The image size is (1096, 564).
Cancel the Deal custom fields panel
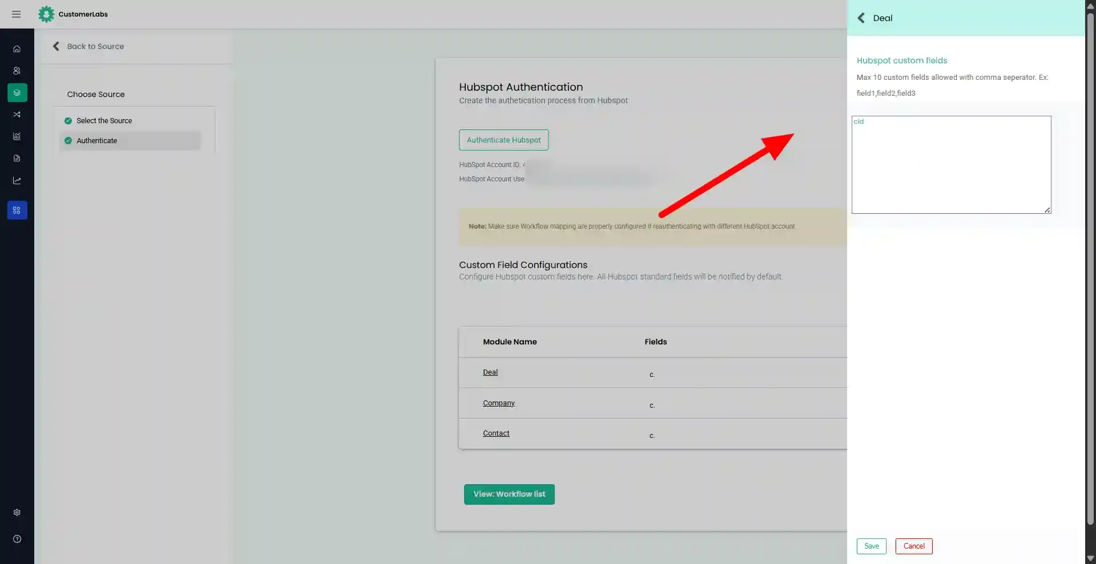click(914, 546)
